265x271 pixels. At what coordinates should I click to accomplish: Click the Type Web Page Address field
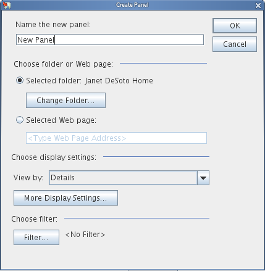click(x=116, y=138)
